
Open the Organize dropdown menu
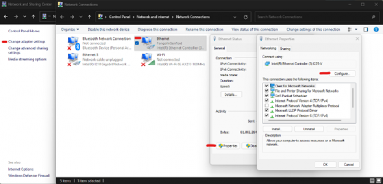70,29
